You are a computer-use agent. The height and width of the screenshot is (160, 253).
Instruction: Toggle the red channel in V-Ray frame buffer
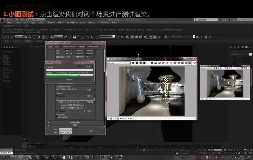(137, 63)
